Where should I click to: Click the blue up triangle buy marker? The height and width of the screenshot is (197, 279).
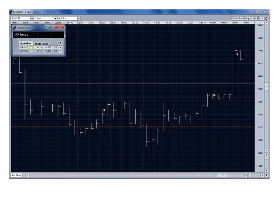coord(96,123)
